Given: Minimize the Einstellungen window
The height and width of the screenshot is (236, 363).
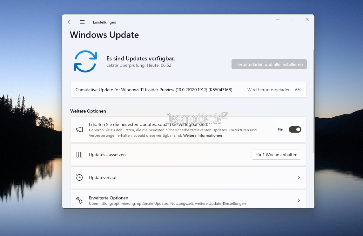Looking at the screenshot, I should coord(278,19).
